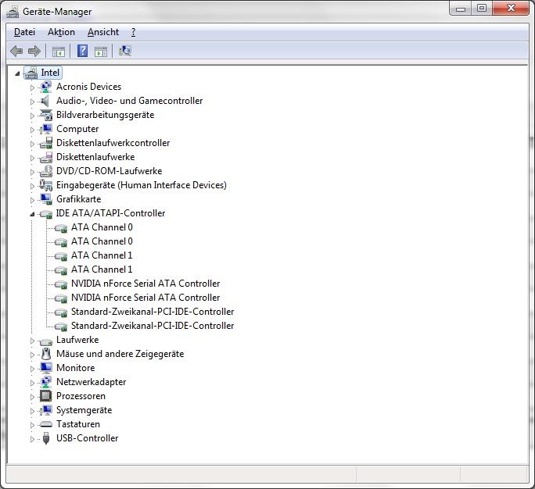This screenshot has height=489, width=535.
Task: Click the DVD/CD-ROM-Laufwerke disc icon
Action: click(x=45, y=171)
